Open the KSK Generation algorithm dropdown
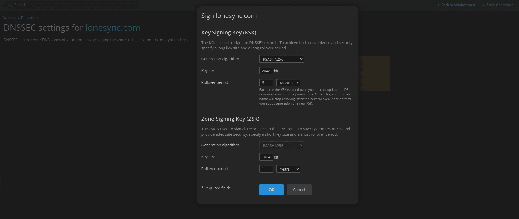The width and height of the screenshot is (519, 219). (x=281, y=59)
